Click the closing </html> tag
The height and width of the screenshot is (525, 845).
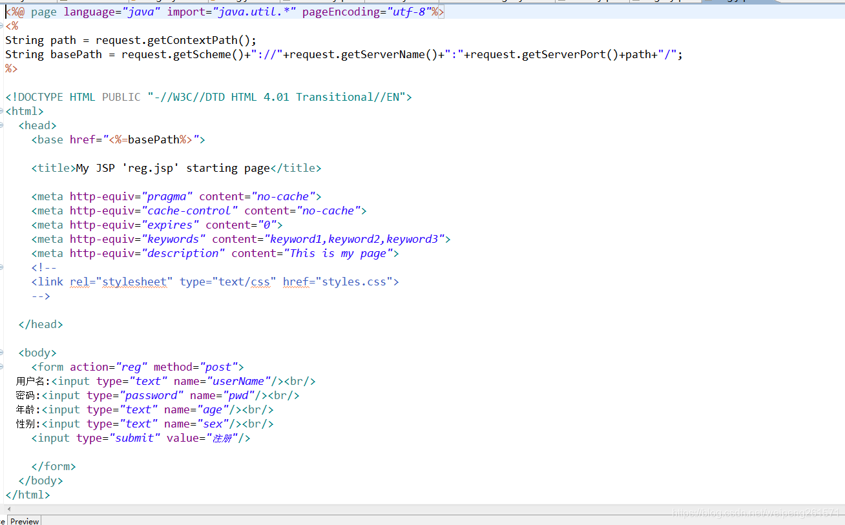pyautogui.click(x=28, y=495)
